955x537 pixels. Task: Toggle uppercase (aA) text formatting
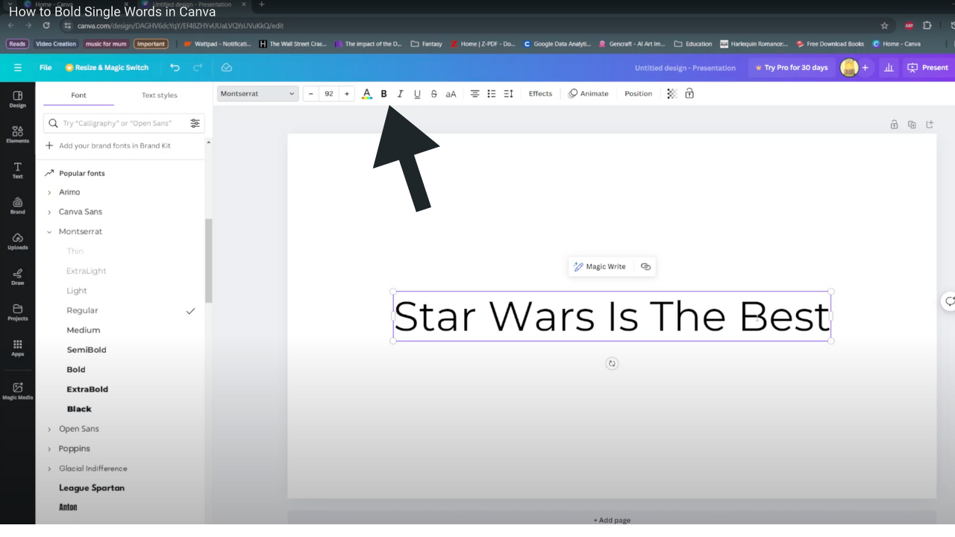click(x=451, y=94)
